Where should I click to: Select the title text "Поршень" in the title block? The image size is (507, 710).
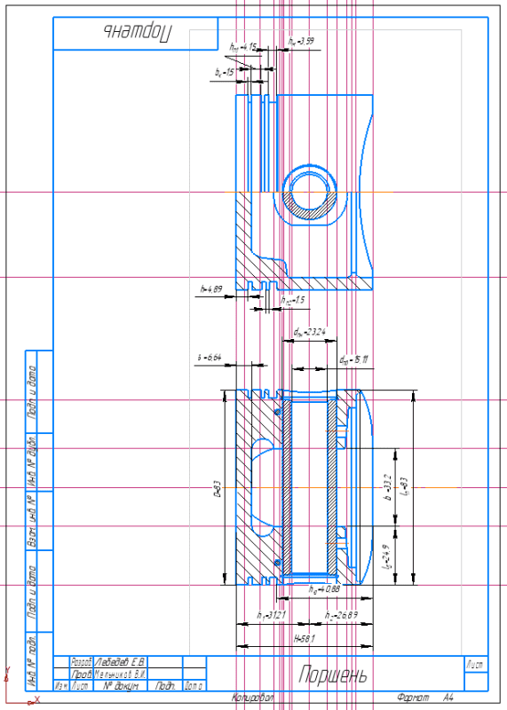point(333,674)
